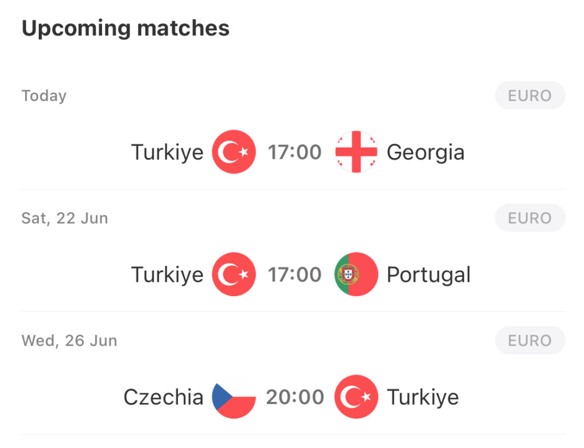Click the Portugal flag icon
This screenshot has height=448, width=584.
point(356,275)
